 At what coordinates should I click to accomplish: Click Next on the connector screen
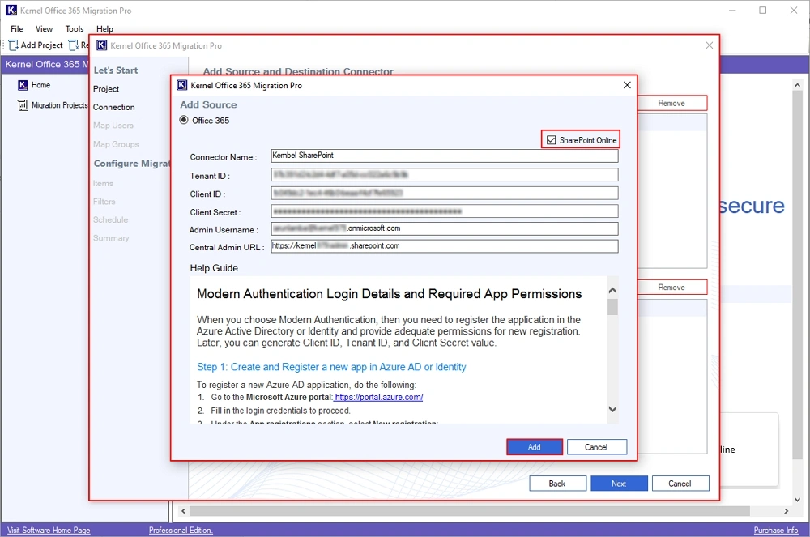pyautogui.click(x=619, y=483)
